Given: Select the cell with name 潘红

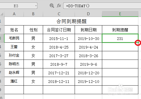Looking at the screenshot, I should coord(14,81).
